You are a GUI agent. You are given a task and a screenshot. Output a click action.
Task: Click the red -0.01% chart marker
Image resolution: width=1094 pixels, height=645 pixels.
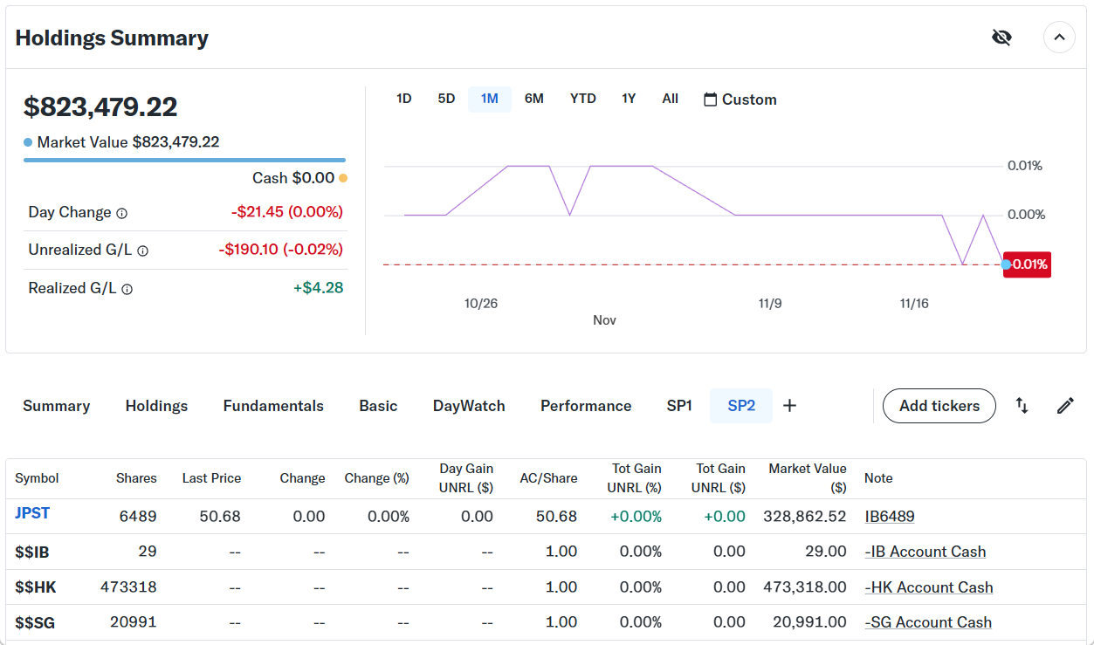pos(1029,264)
